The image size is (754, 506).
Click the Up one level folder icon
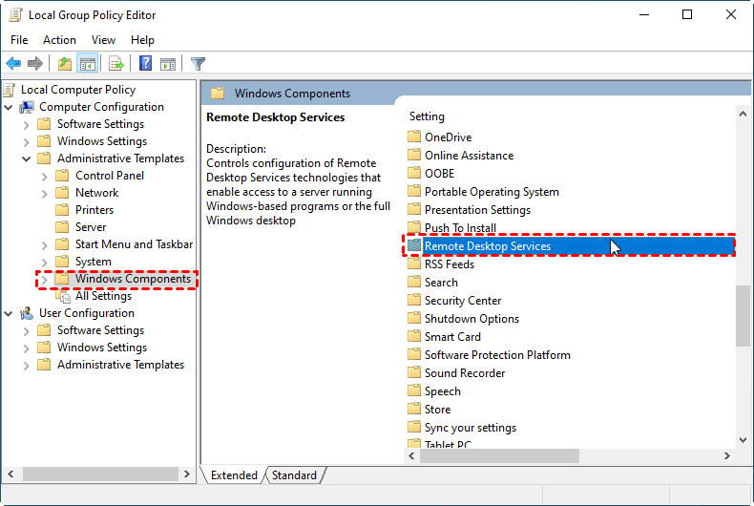pos(65,64)
